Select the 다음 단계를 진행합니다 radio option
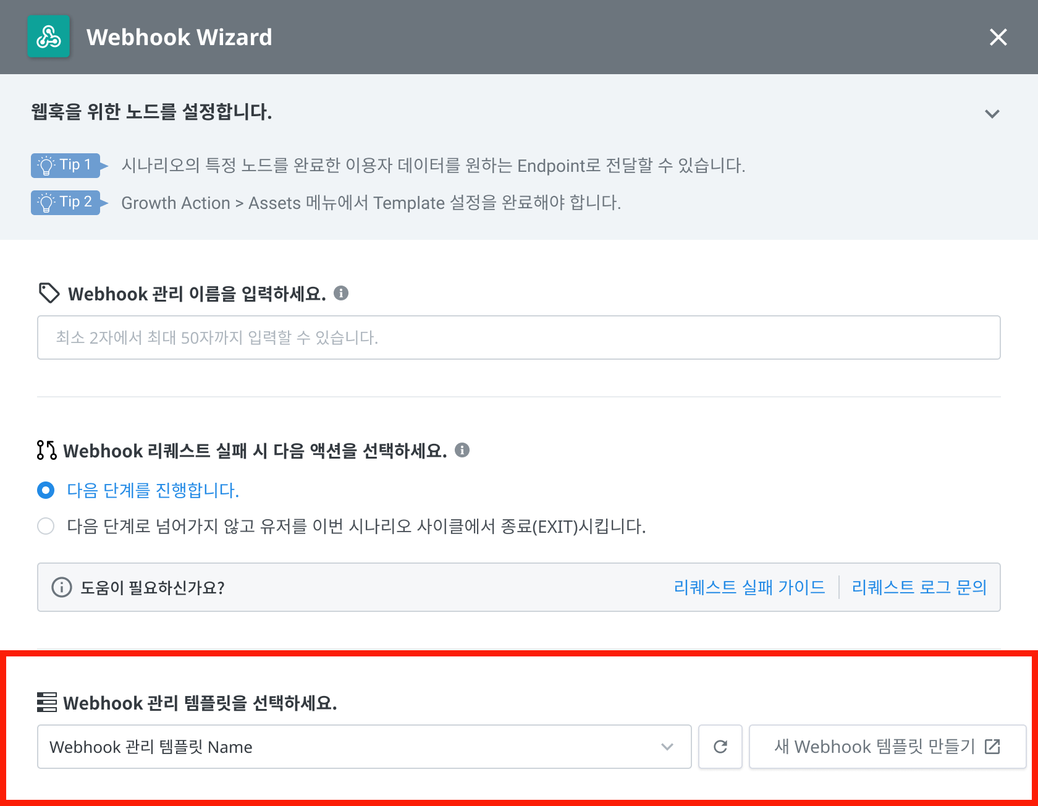1038x806 pixels. point(46,490)
